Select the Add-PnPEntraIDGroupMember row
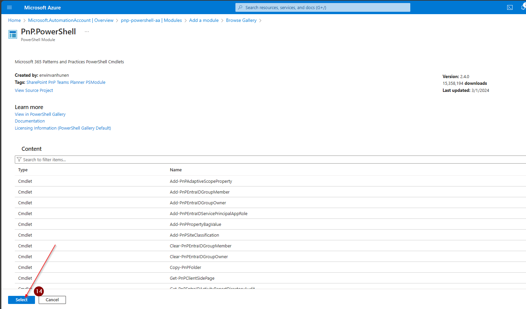526x309 pixels. pos(270,192)
